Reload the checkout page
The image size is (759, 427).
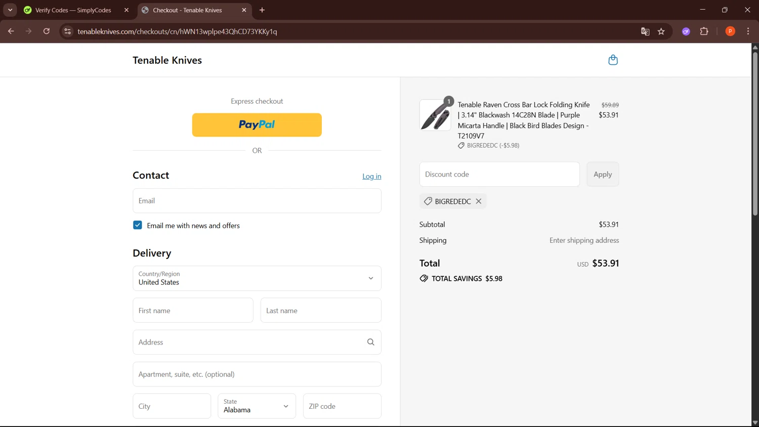pos(47,31)
